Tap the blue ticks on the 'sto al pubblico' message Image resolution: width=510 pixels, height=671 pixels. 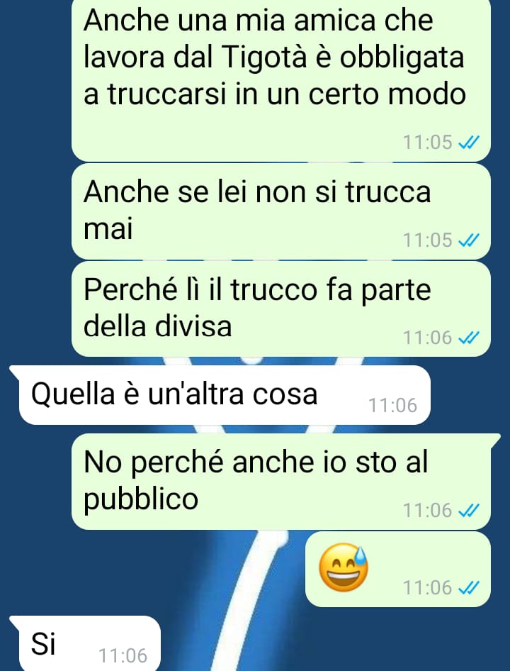[x=468, y=511]
